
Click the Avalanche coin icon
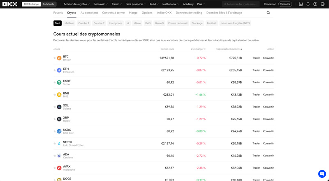click(x=59, y=168)
